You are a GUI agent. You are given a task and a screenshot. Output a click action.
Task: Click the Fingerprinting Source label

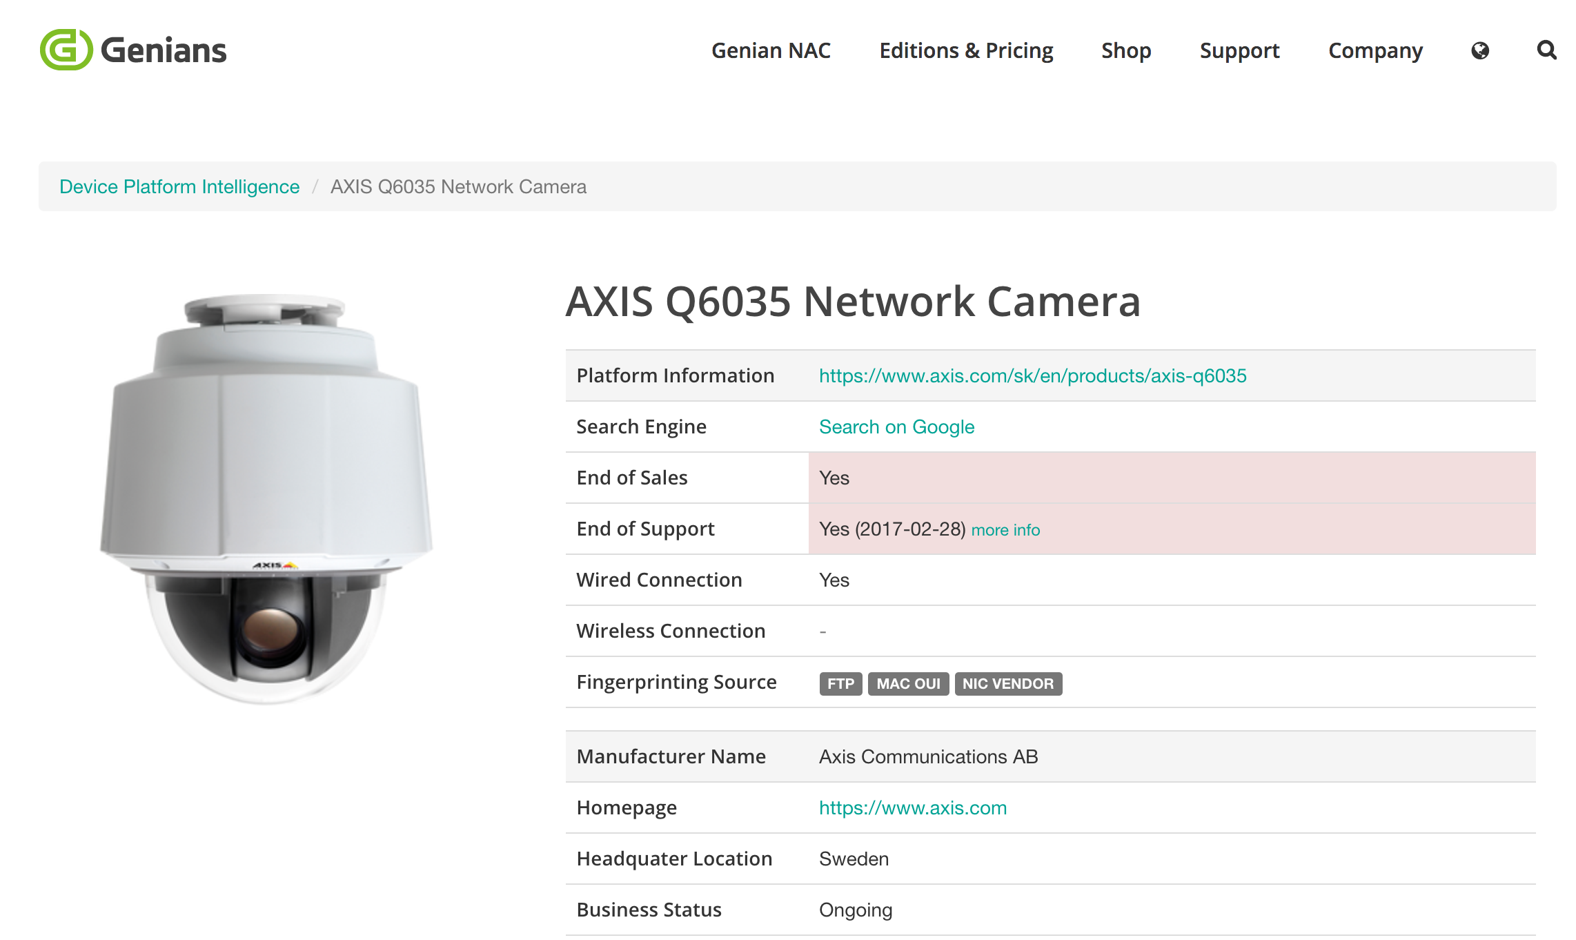click(676, 682)
